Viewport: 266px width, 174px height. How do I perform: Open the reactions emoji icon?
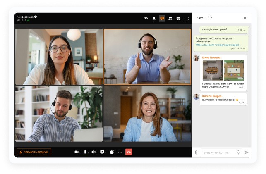[112, 152]
